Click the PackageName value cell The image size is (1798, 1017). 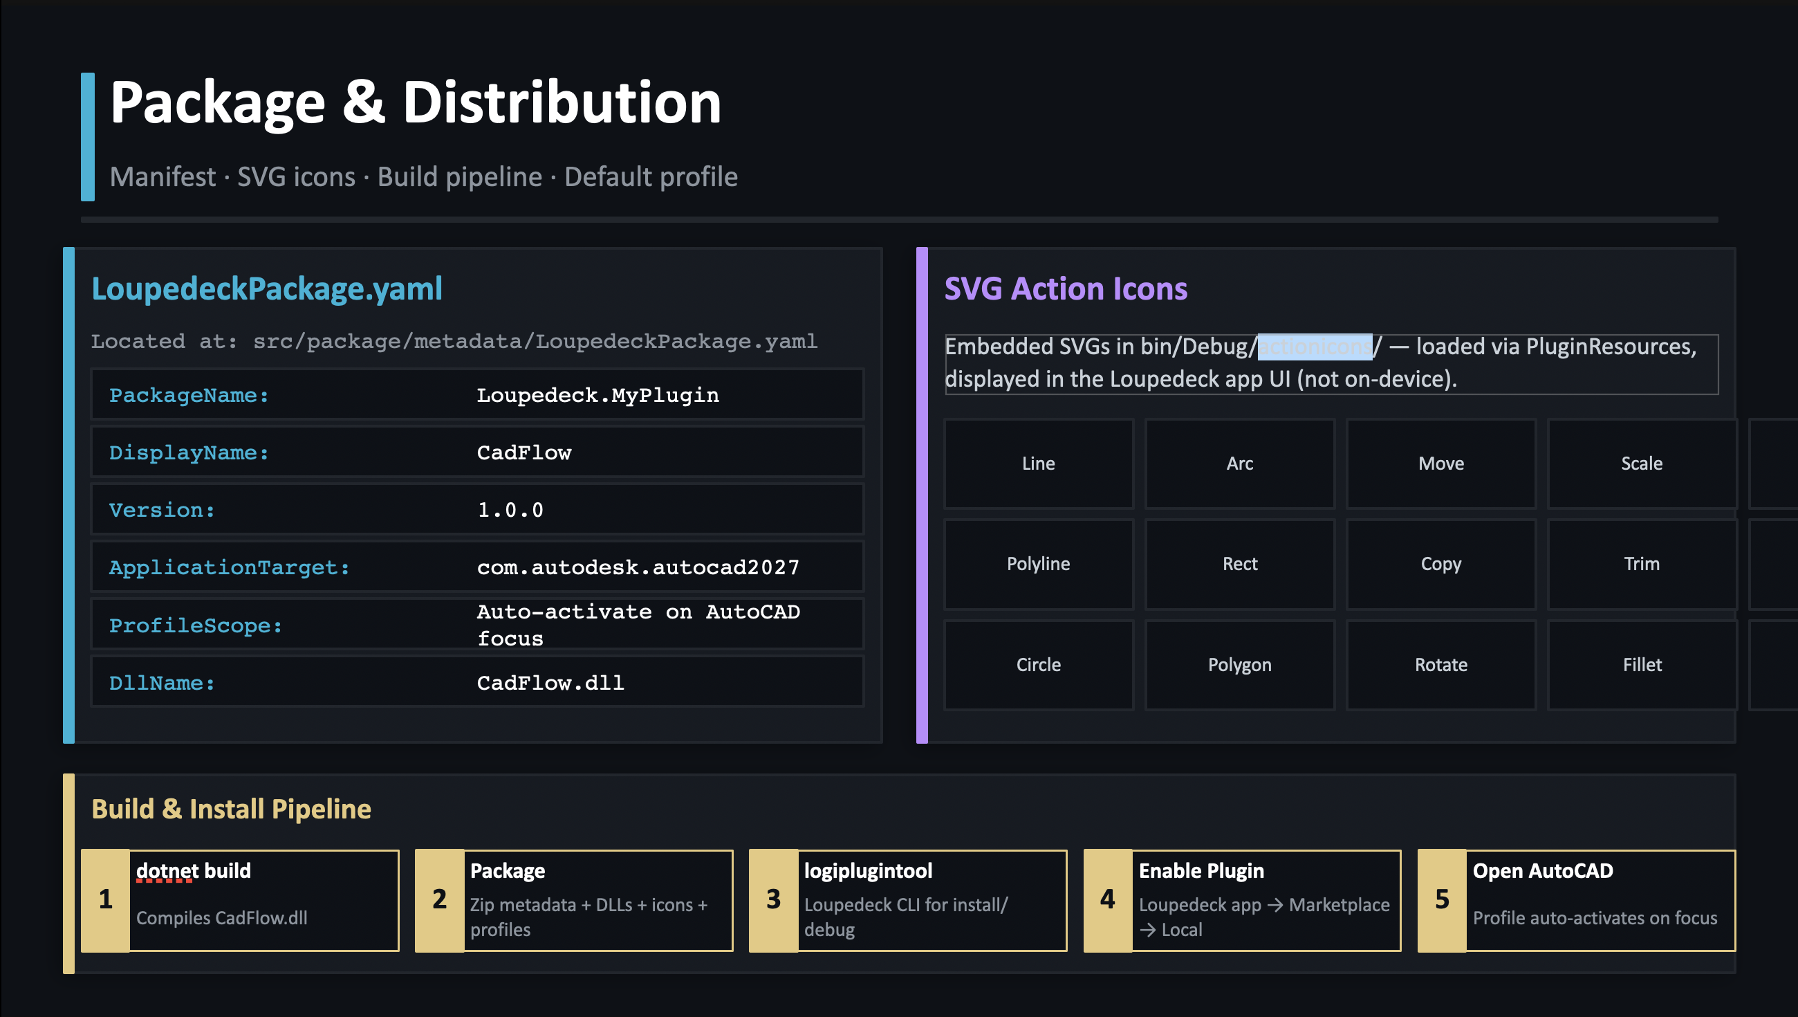(597, 395)
